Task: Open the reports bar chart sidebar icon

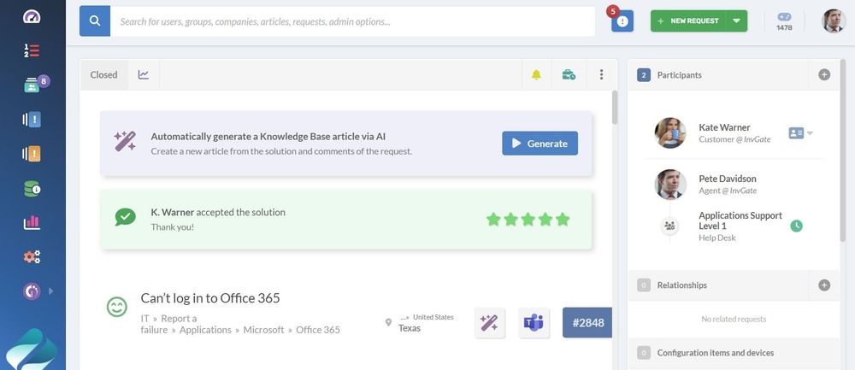Action: tap(32, 222)
